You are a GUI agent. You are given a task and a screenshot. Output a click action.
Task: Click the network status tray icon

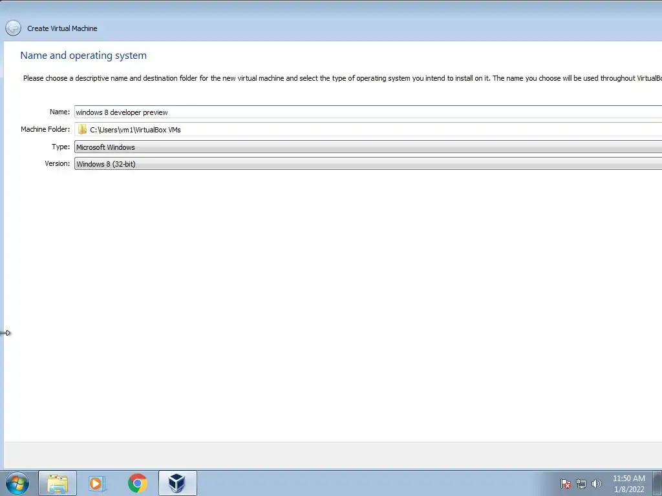coord(581,484)
